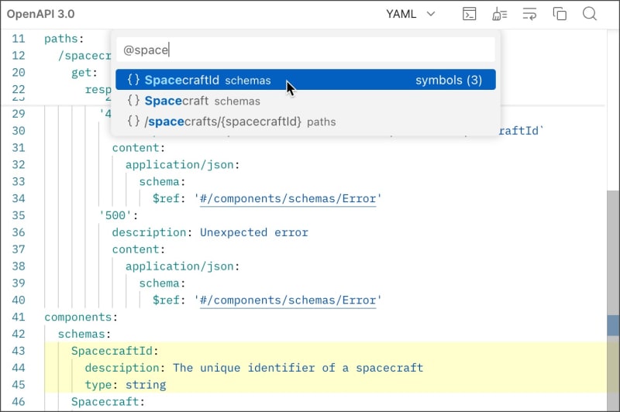Click 'application/json:' on line 38
Image resolution: width=620 pixels, height=412 pixels.
tap(183, 266)
